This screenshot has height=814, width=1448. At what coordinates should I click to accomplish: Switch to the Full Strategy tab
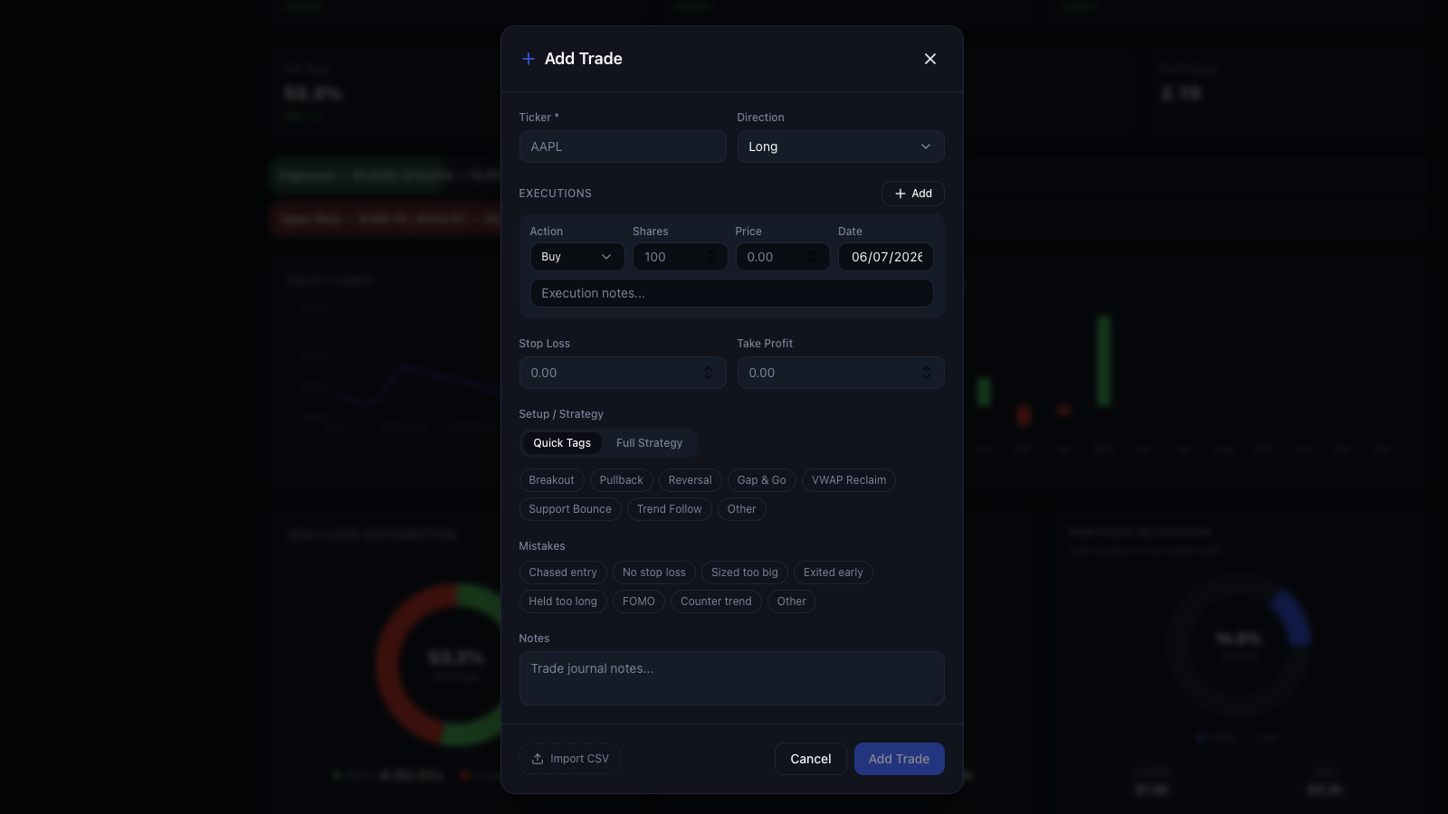coord(650,443)
